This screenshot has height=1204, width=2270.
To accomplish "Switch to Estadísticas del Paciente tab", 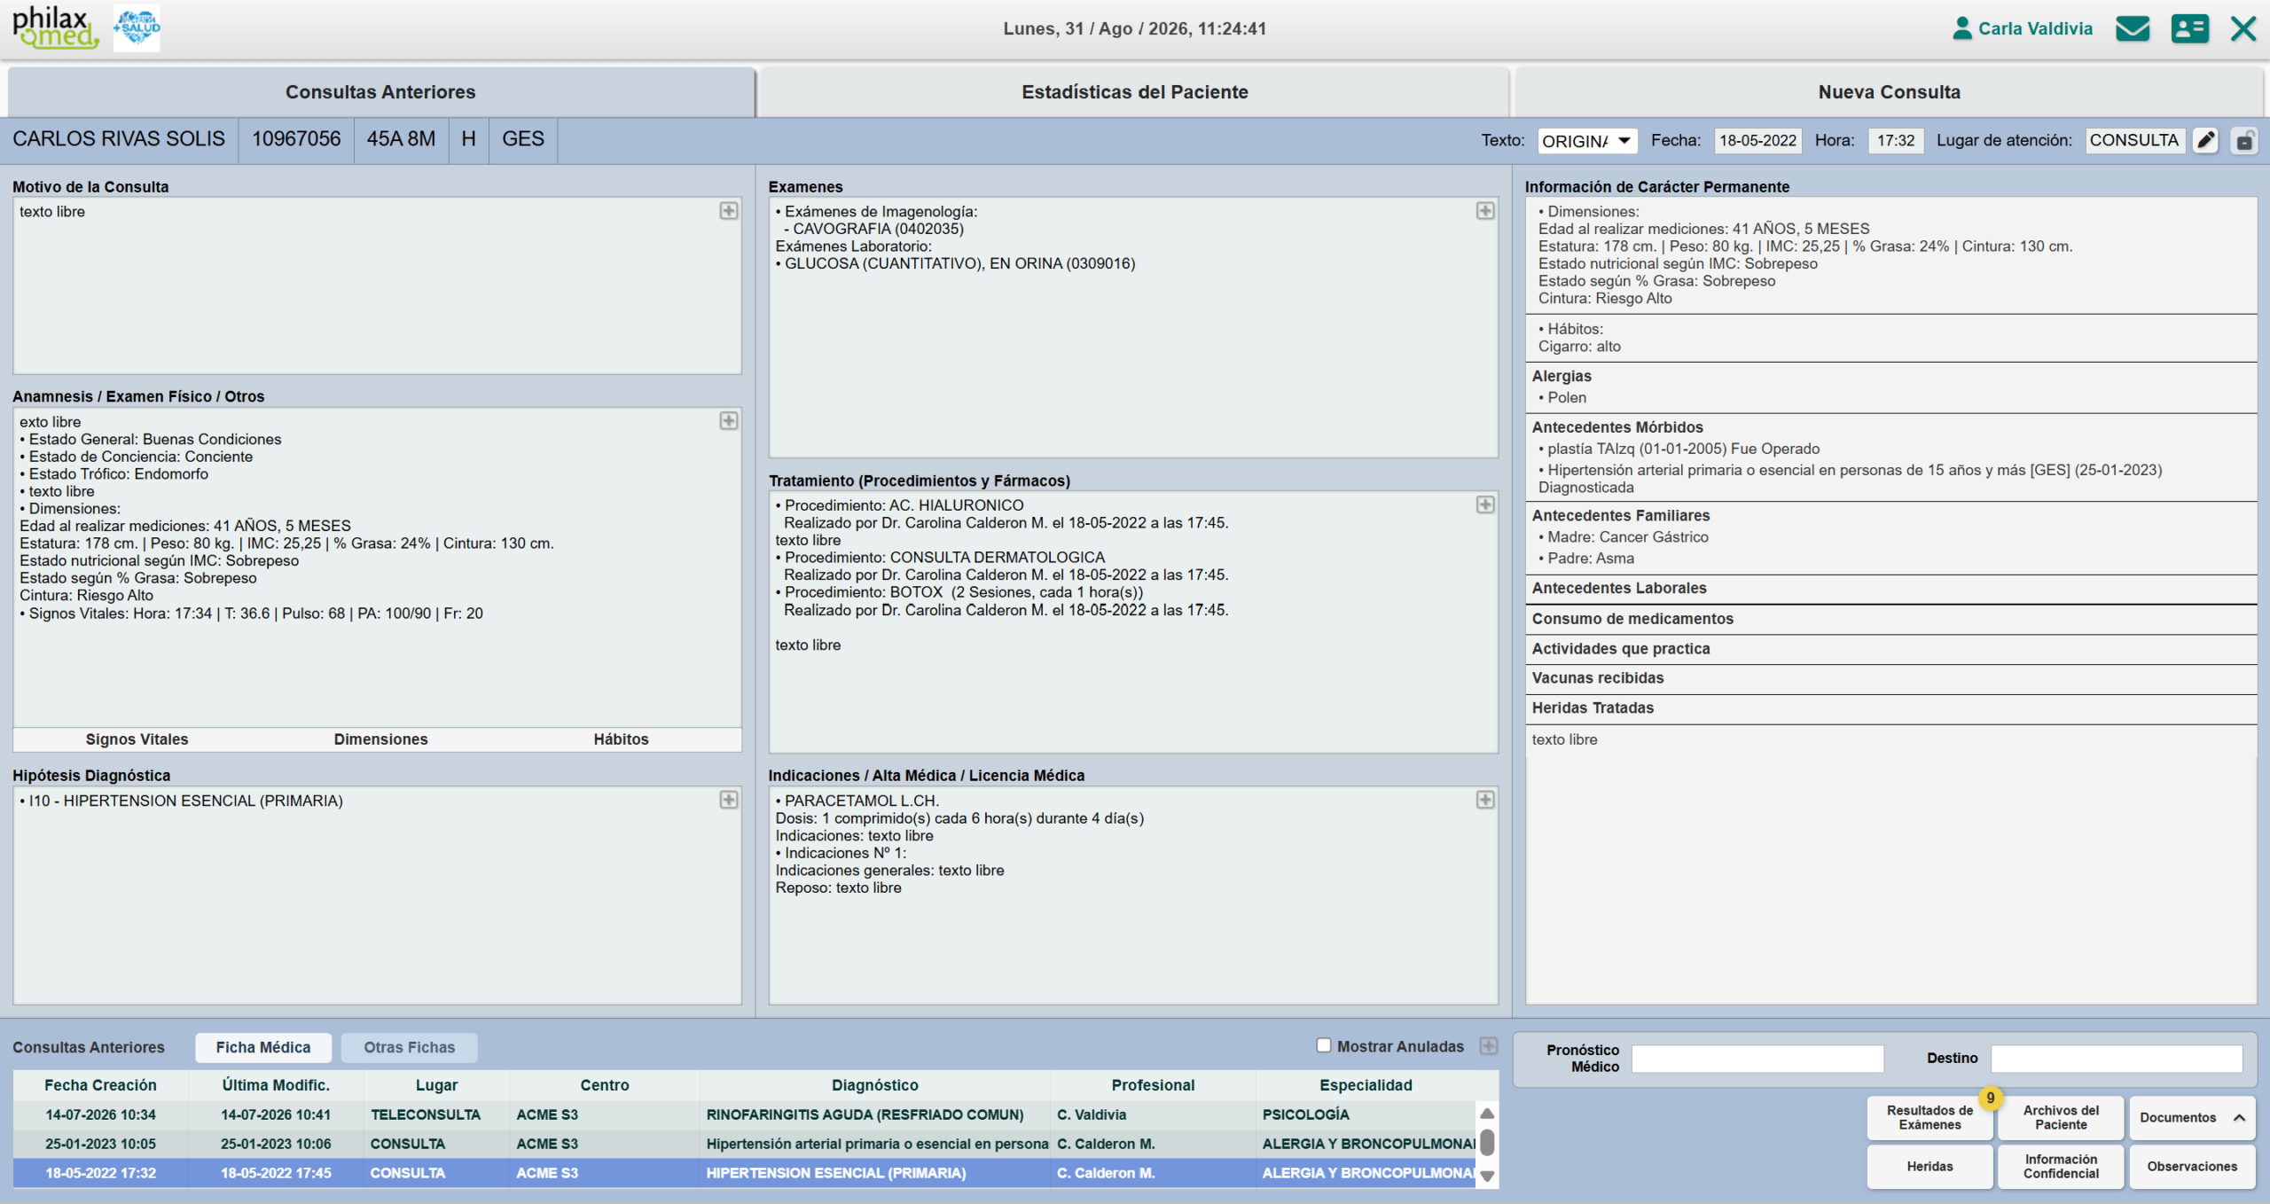I will (x=1134, y=92).
